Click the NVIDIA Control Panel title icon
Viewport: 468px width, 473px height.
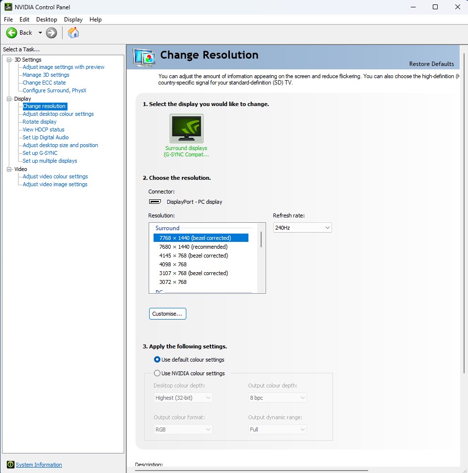[8, 7]
